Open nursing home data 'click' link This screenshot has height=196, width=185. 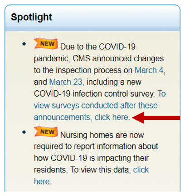point(141,170)
